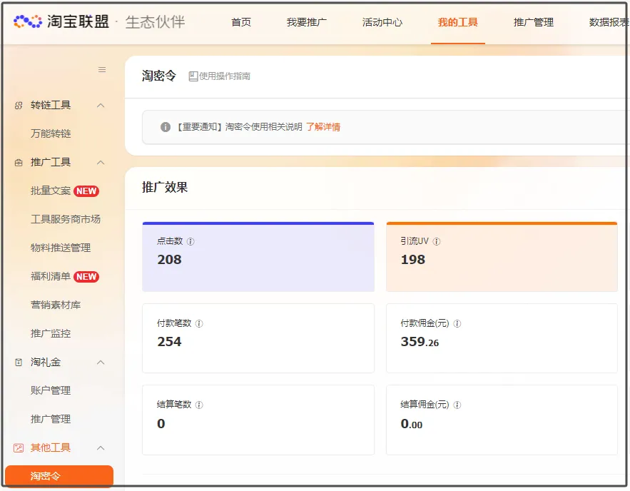Click 【重要通知】淘密令使用相关说明 text
This screenshot has width=630, height=491.
click(x=240, y=127)
